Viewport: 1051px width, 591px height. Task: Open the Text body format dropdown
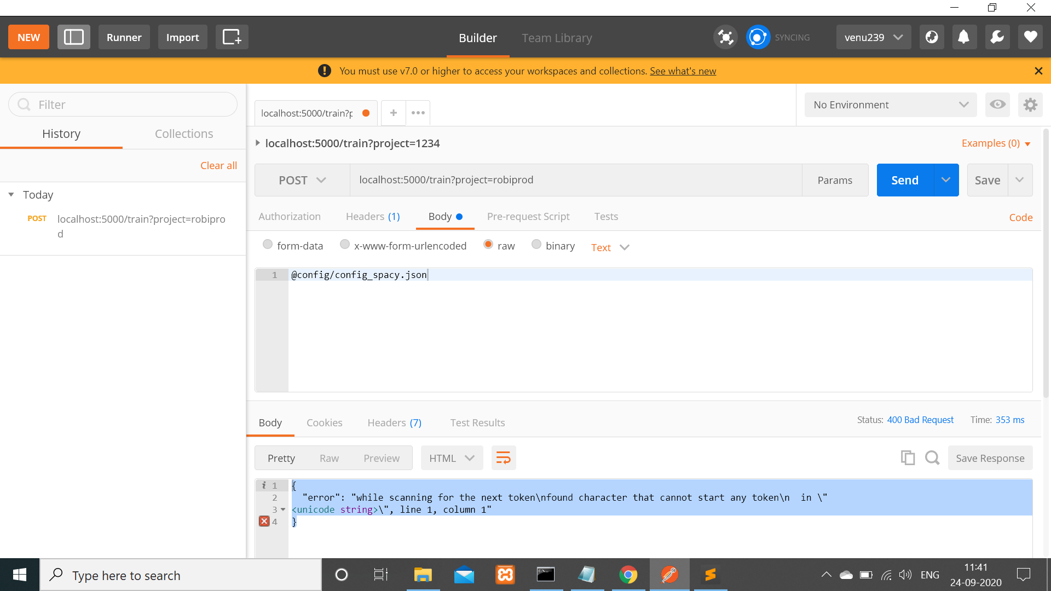point(609,247)
